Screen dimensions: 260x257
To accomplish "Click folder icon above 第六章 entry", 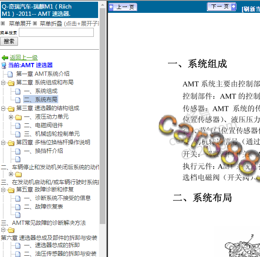I will click(11, 230).
